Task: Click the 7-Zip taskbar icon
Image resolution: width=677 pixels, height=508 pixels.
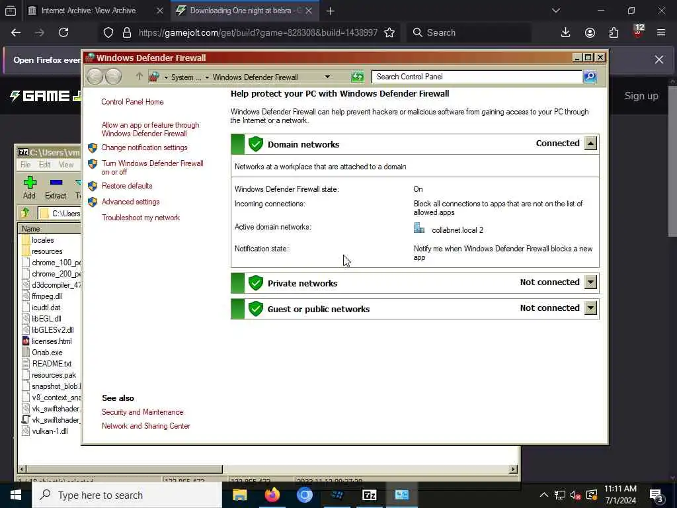Action: tap(369, 495)
